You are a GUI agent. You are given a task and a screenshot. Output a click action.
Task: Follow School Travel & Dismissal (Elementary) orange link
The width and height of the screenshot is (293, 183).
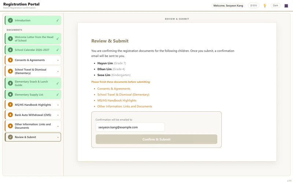tap(123, 94)
